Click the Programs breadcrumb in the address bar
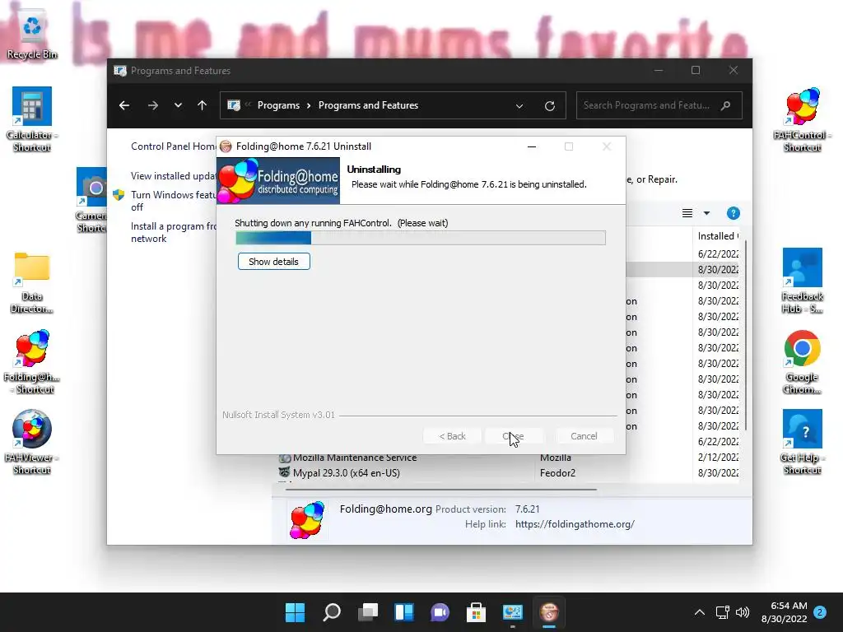The height and width of the screenshot is (632, 843). pyautogui.click(x=278, y=105)
